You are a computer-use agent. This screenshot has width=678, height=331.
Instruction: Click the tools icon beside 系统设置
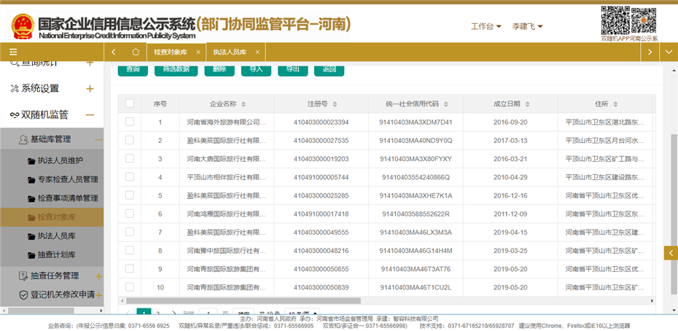[x=15, y=89]
